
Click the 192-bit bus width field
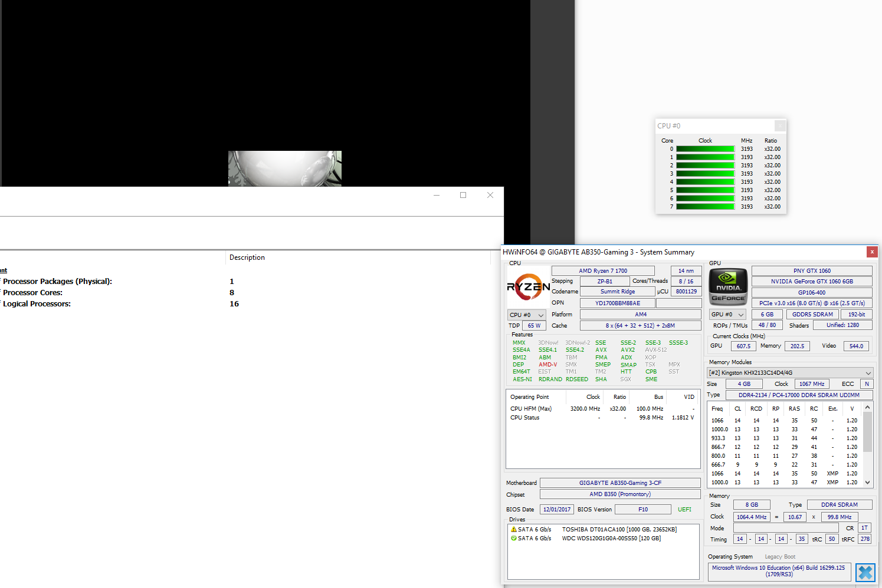[x=857, y=315]
